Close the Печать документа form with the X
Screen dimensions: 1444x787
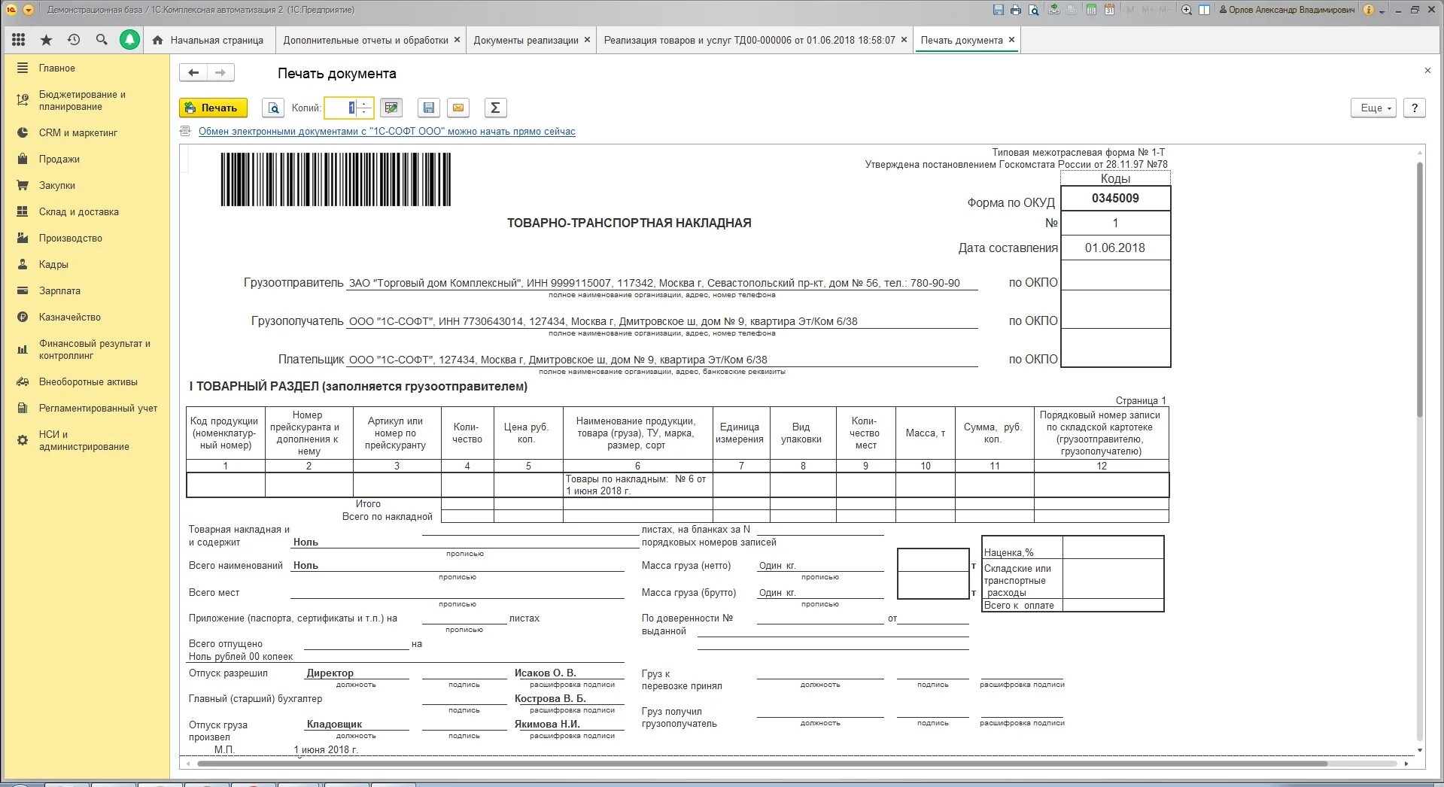pos(1427,71)
